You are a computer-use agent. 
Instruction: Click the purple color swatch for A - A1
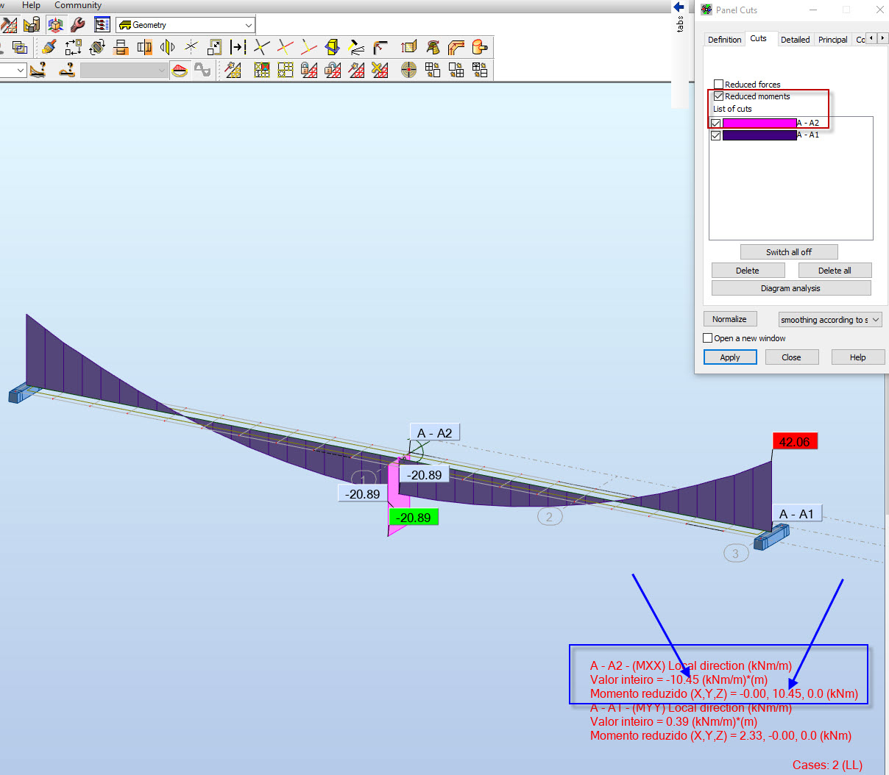[x=759, y=135]
